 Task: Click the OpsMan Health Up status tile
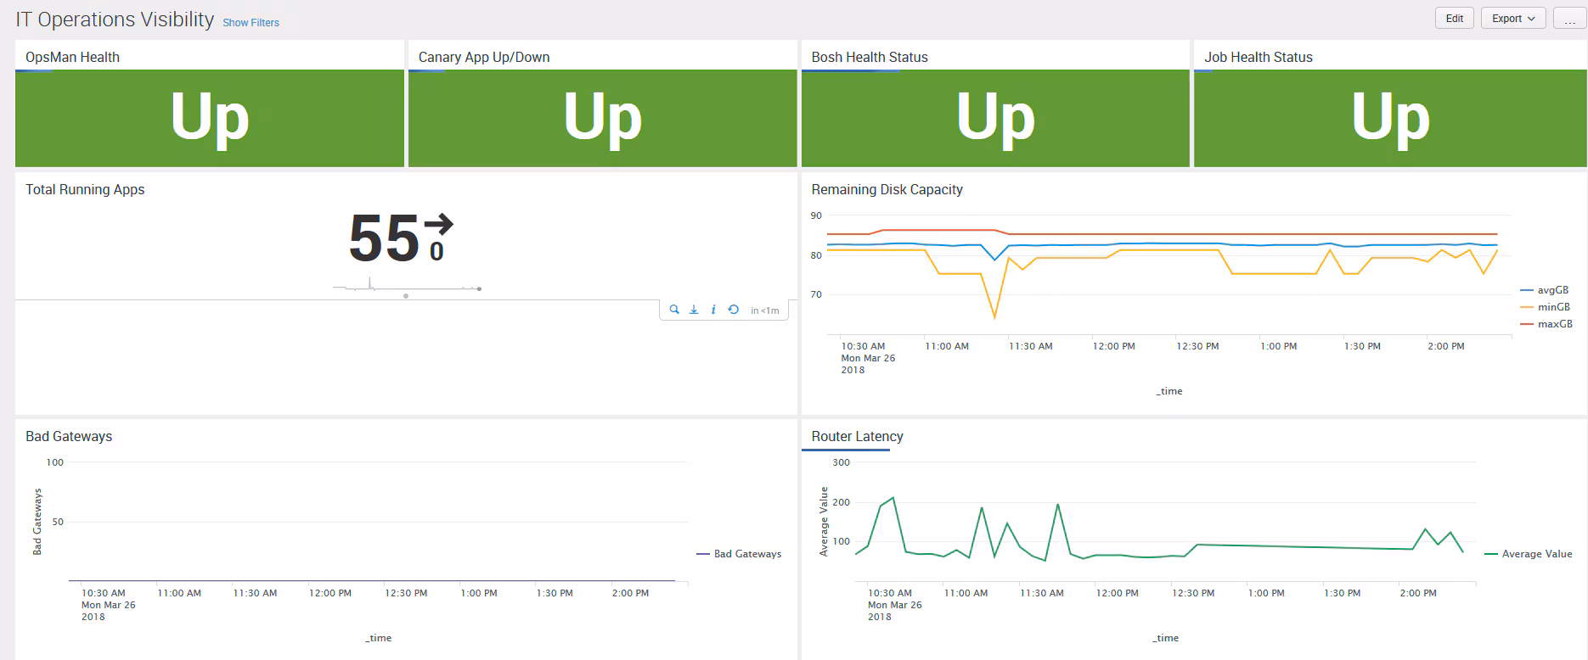pyautogui.click(x=210, y=118)
